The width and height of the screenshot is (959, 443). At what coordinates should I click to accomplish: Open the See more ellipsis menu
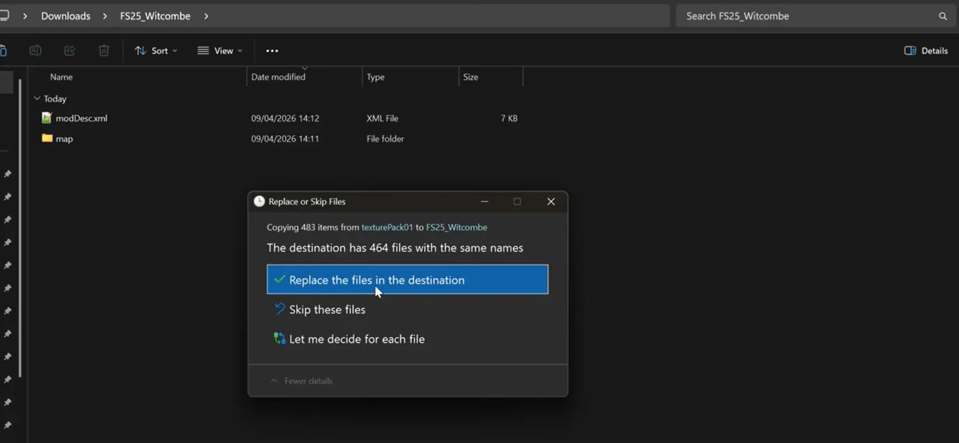(x=272, y=51)
